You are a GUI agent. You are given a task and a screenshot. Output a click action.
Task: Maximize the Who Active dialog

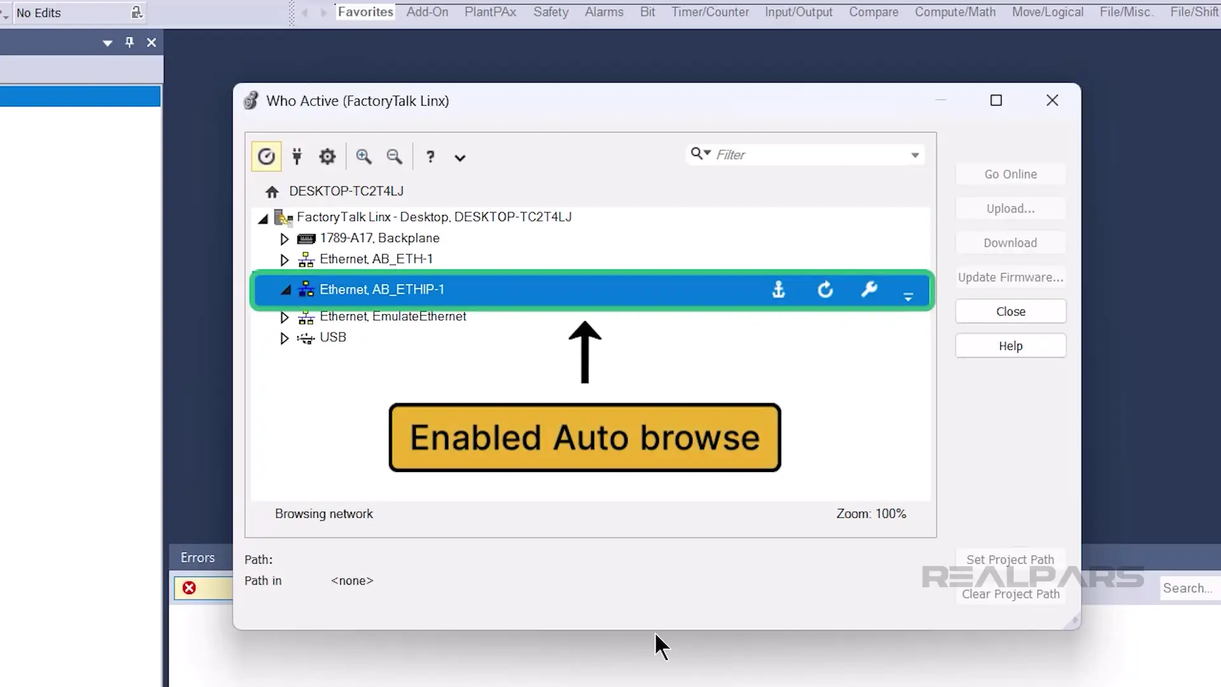coord(996,101)
